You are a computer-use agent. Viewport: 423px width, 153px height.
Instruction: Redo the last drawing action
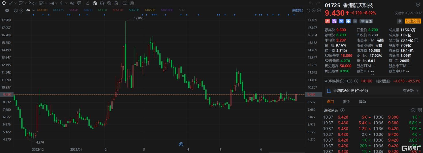click(318, 3)
